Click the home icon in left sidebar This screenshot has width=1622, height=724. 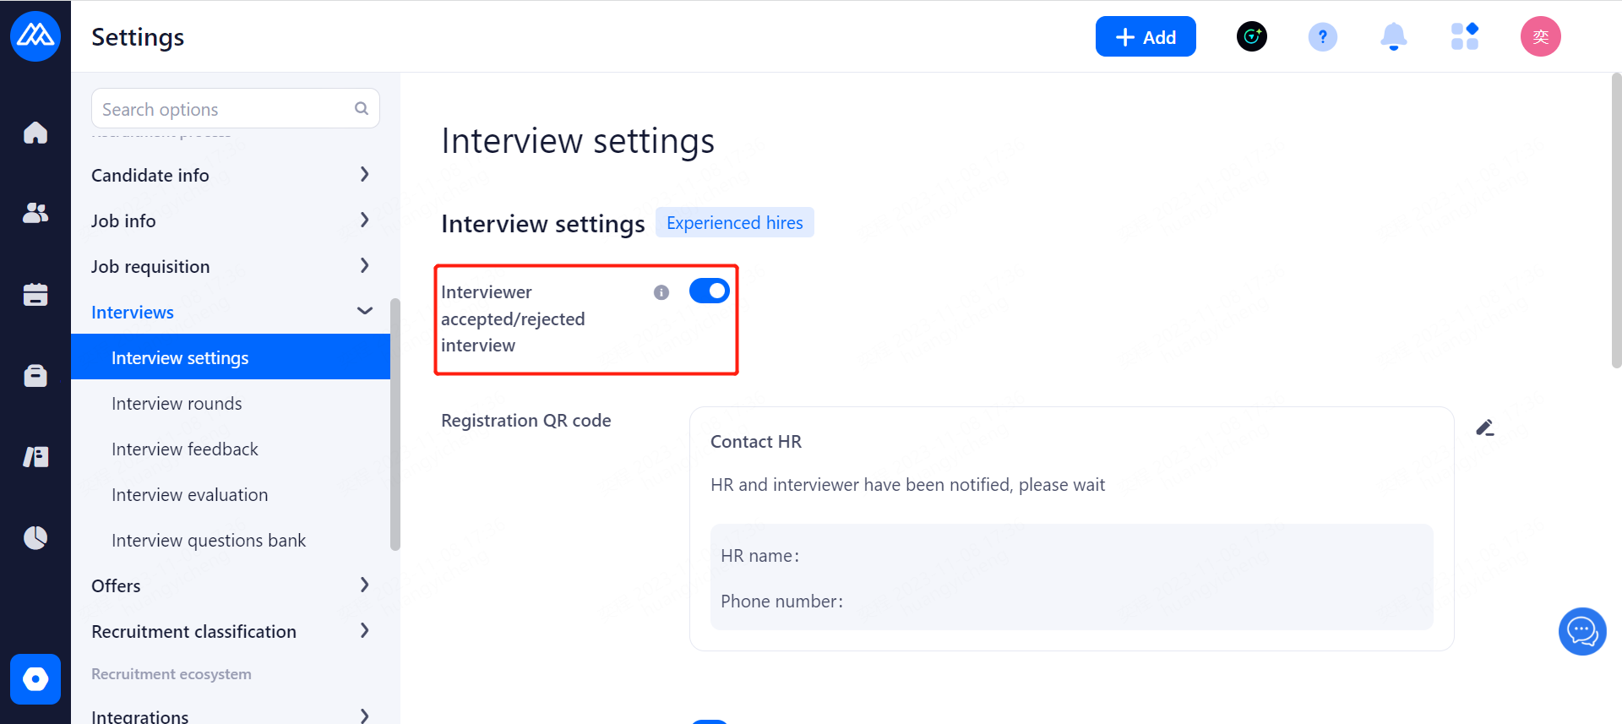tap(35, 133)
